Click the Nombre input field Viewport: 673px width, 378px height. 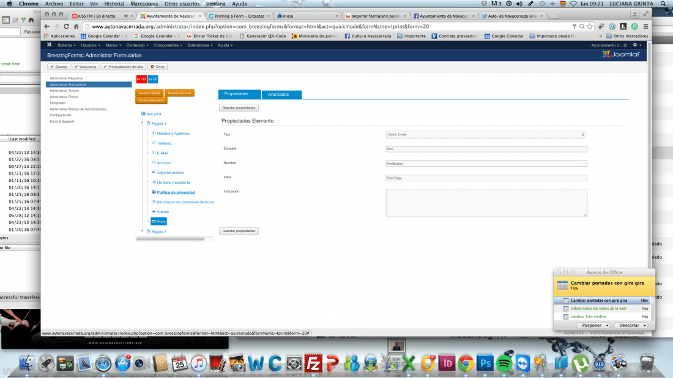486,164
